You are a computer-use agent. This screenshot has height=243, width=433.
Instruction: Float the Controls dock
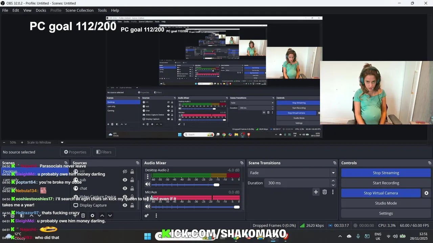tap(429, 163)
